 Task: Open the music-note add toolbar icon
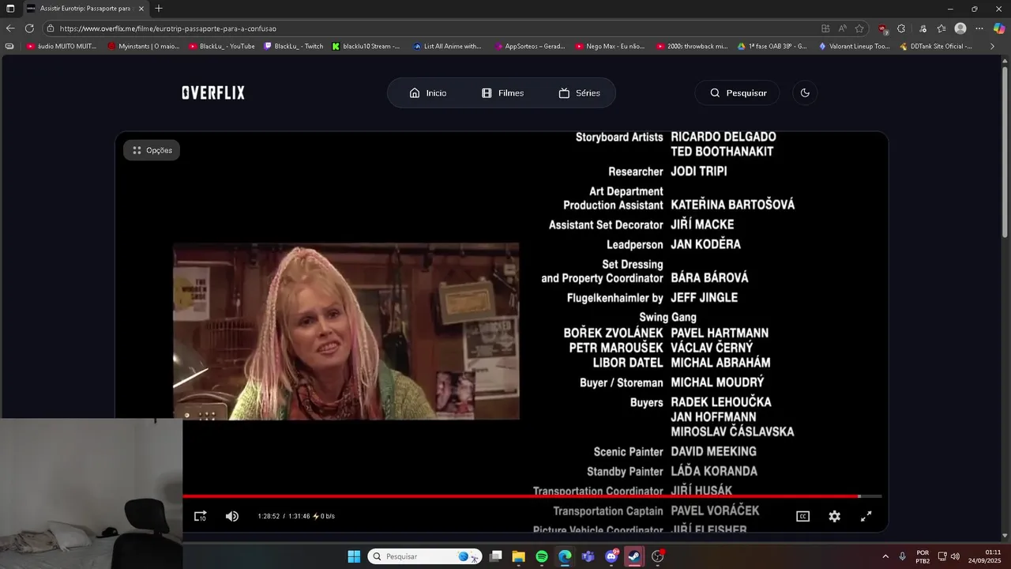click(923, 28)
